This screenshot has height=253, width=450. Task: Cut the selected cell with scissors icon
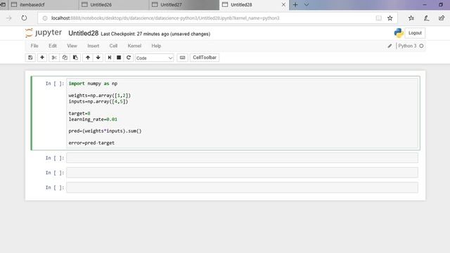[54, 58]
